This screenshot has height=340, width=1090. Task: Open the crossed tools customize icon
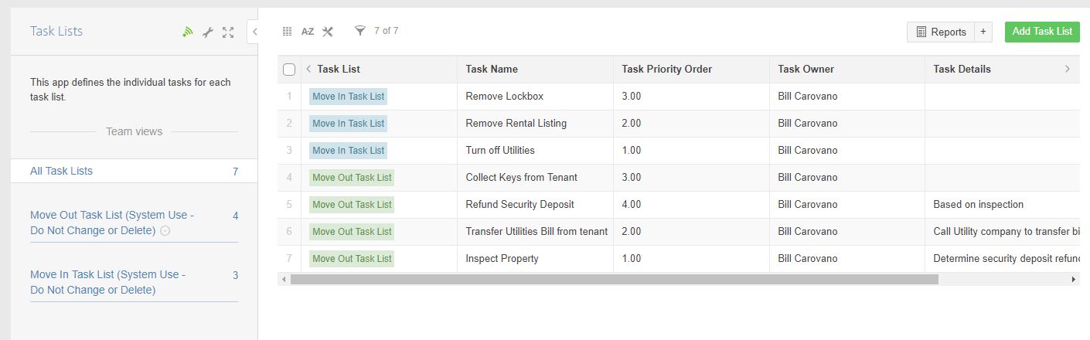click(328, 32)
